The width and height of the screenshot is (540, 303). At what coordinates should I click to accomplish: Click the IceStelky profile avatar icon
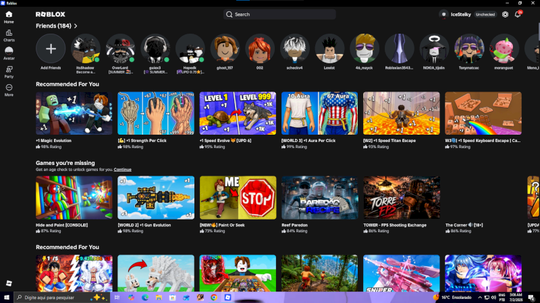pos(443,14)
